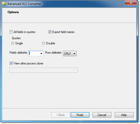Enable All fields in quotes checkbox

[x=11, y=32]
